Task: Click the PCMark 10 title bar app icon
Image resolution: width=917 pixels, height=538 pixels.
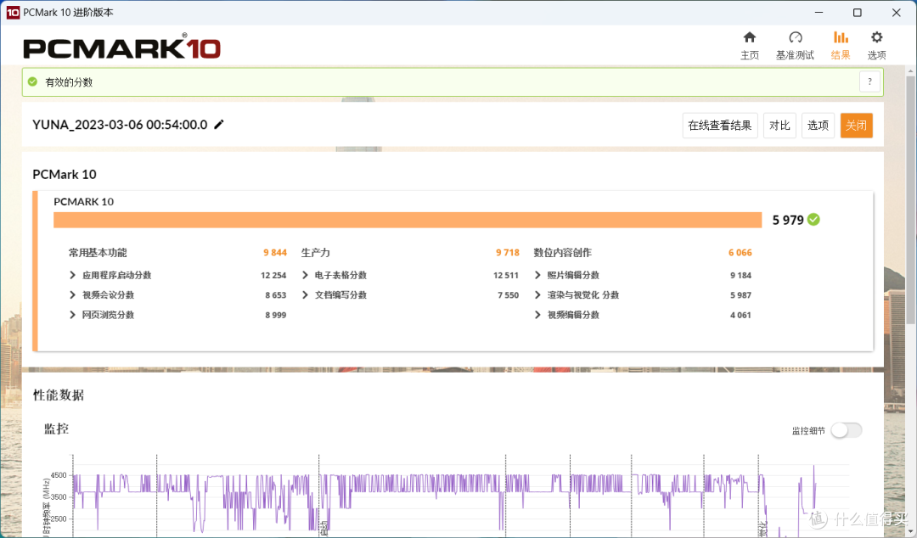Action: [x=13, y=12]
